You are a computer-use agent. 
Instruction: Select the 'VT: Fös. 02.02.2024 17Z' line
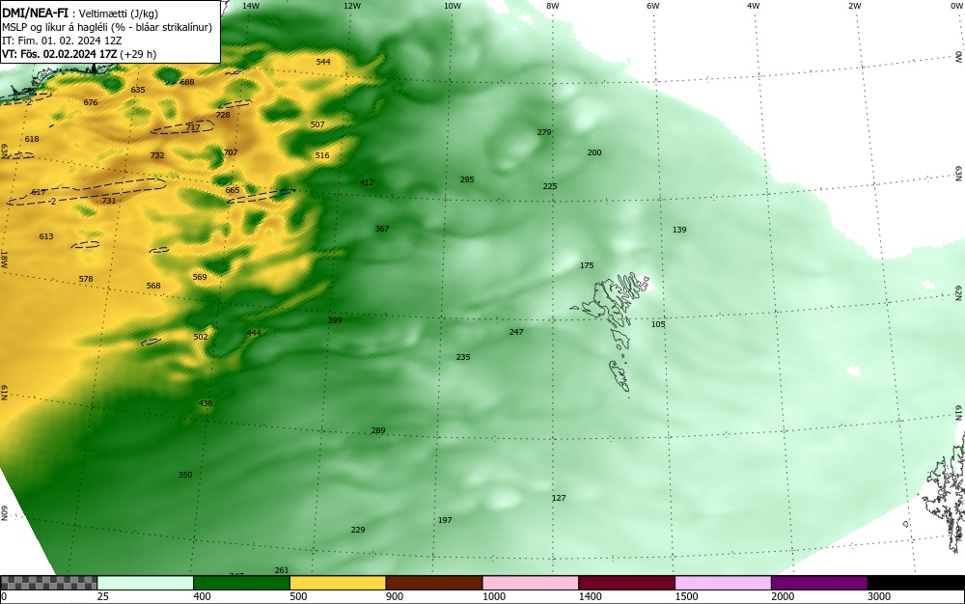(79, 54)
